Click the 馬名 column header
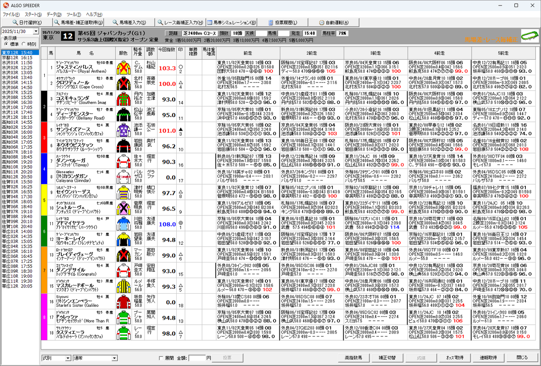 point(85,53)
